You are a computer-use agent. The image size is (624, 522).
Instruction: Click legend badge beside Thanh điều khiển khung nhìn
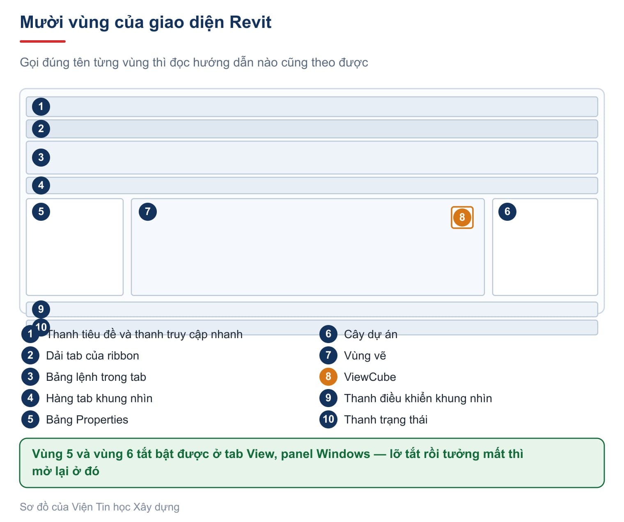[x=328, y=398]
